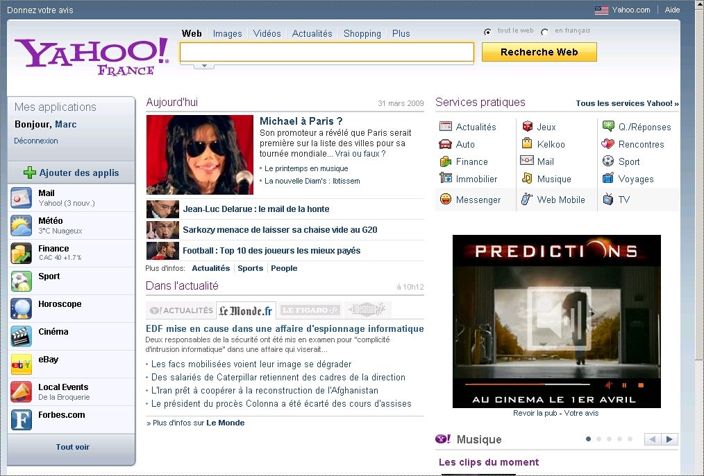Click the Recherche Web button
This screenshot has height=476, width=704.
pyautogui.click(x=539, y=52)
